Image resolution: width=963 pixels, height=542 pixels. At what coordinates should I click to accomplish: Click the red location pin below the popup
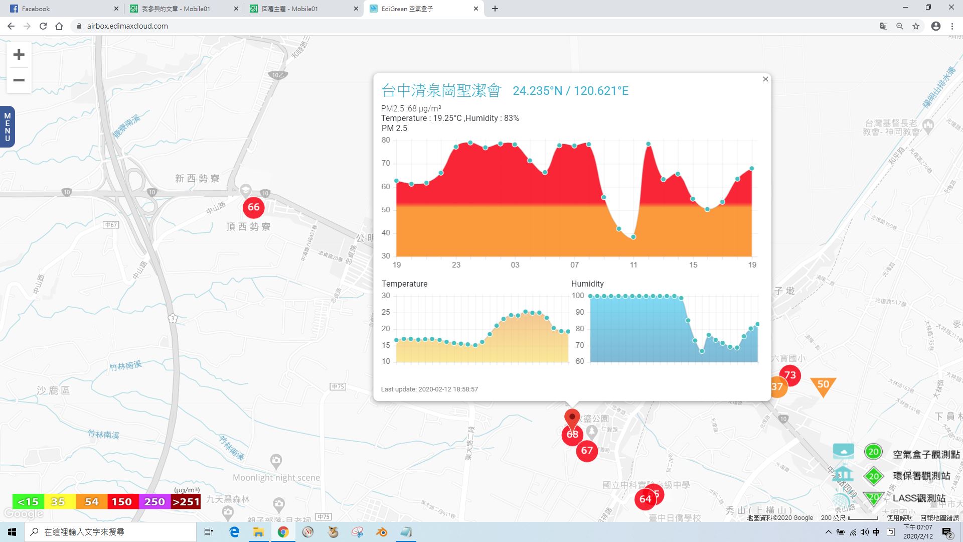pos(572,418)
